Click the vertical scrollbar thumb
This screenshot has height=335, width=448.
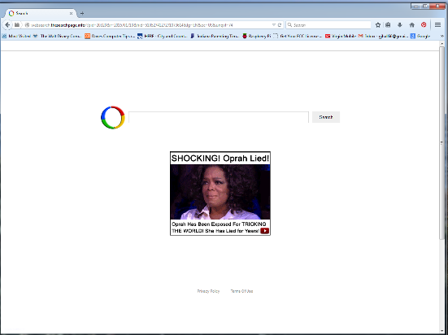(441, 143)
